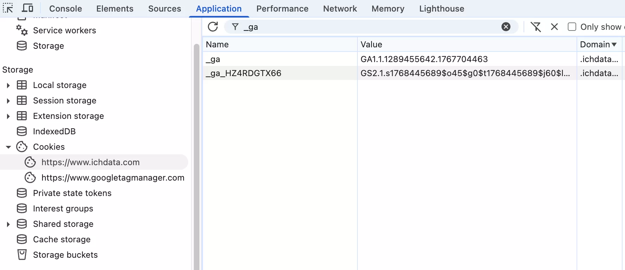Click the clear all cookies icon

536,27
